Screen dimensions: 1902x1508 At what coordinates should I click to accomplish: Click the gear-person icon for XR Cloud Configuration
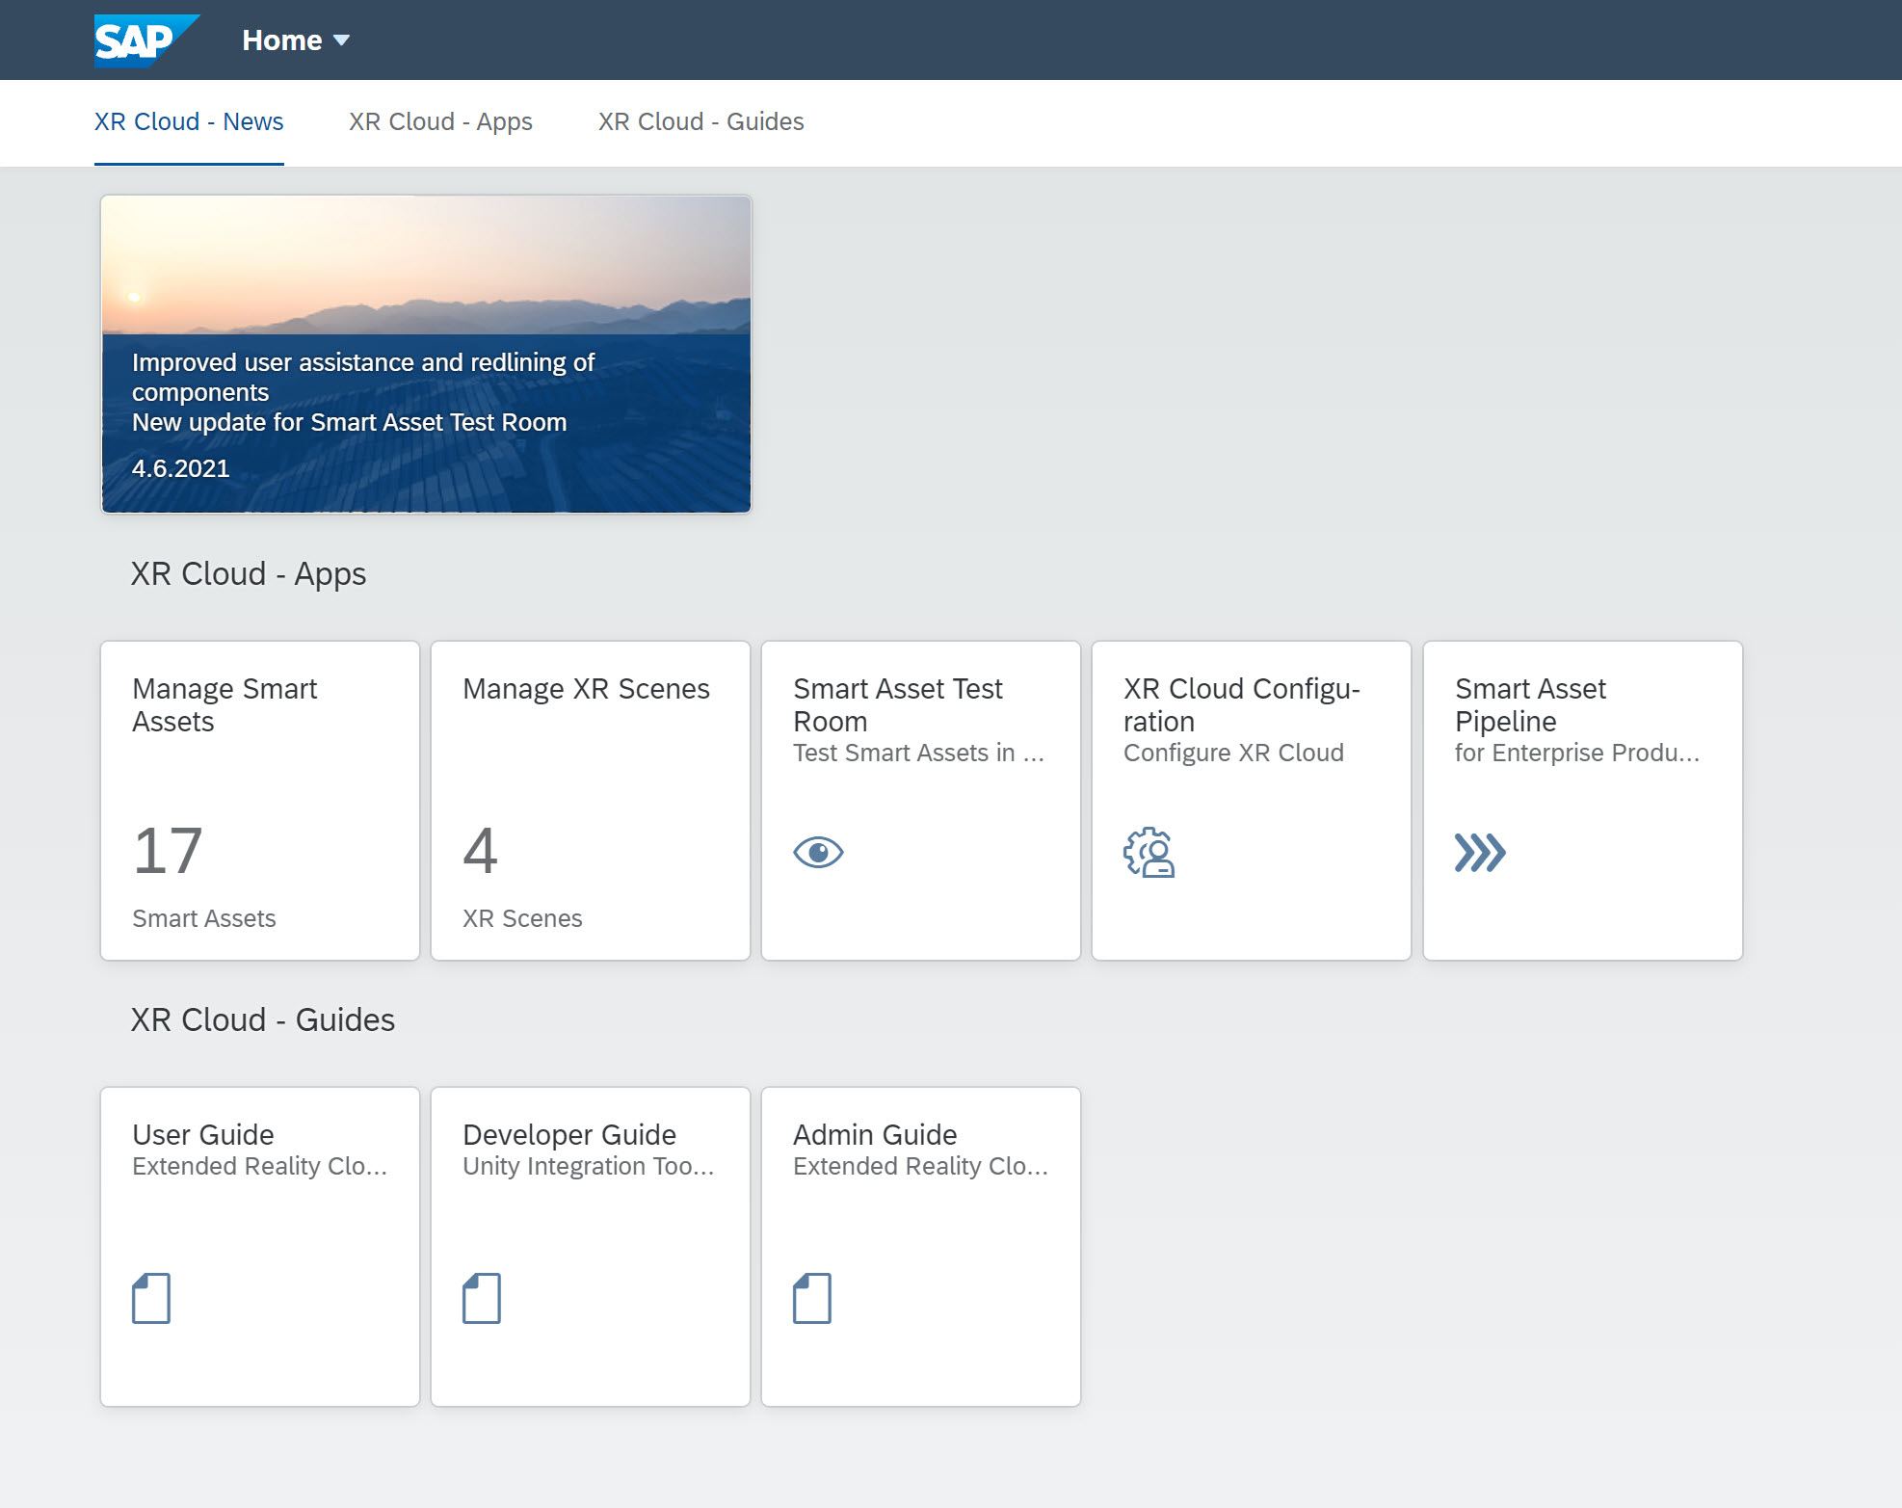(1149, 852)
